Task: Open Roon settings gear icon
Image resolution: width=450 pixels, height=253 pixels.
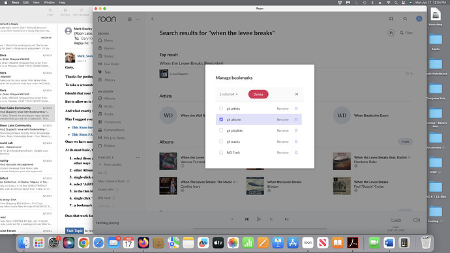Action: click(x=129, y=19)
